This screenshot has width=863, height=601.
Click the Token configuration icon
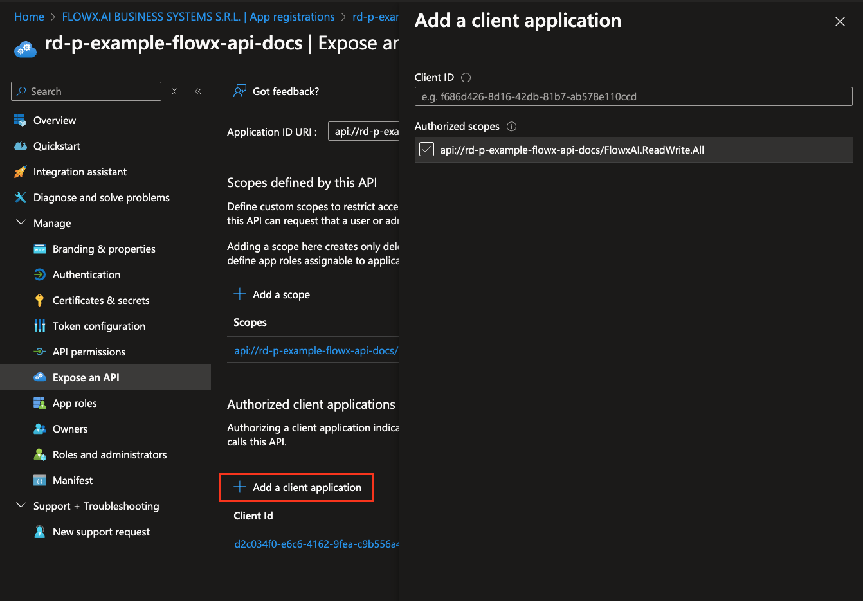(40, 326)
